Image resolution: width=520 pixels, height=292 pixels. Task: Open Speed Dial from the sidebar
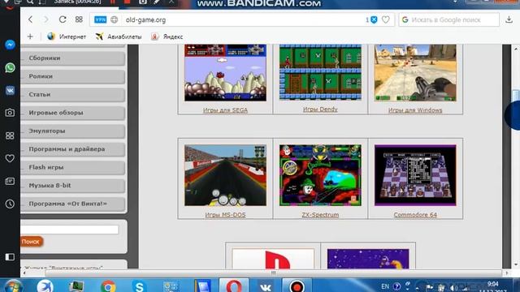click(10, 135)
